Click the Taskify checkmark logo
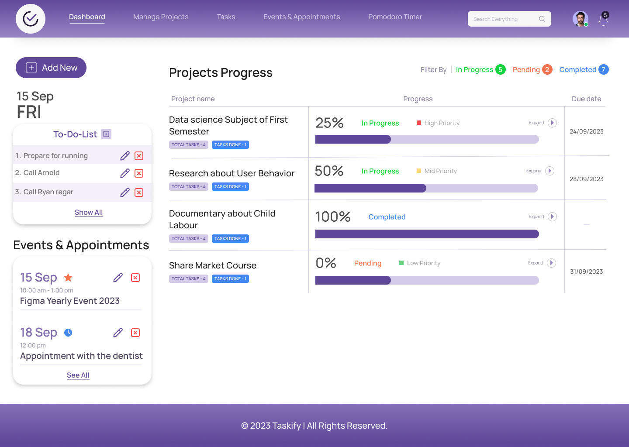Viewport: 629px width, 447px height. coord(31,19)
